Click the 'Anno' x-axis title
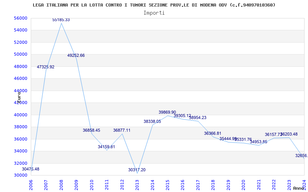The height and width of the screenshot is (192, 308). tap(298, 188)
